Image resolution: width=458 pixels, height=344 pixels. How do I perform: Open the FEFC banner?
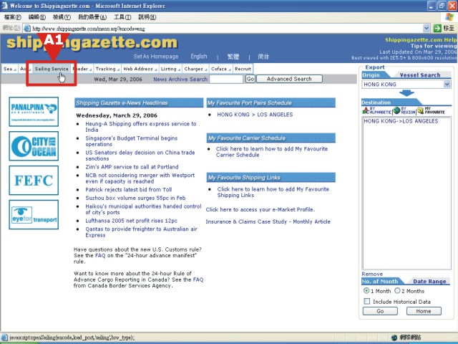[x=34, y=180]
